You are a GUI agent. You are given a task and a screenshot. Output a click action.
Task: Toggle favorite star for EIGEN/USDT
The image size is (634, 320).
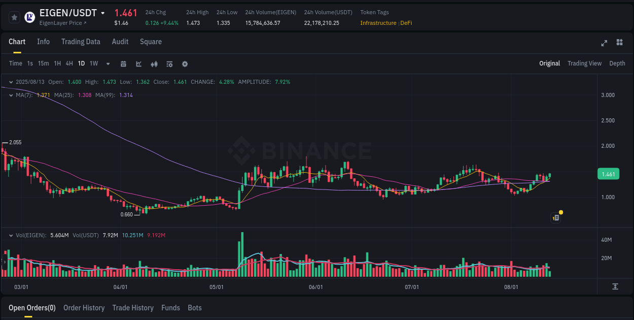14,17
